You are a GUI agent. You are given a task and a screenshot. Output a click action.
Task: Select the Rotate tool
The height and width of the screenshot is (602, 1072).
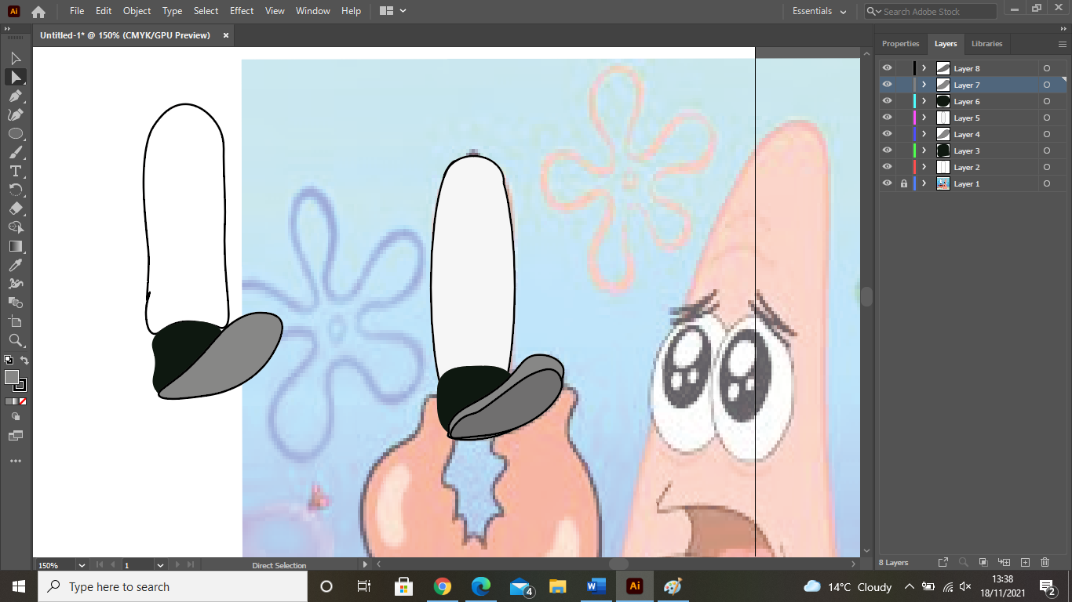tap(16, 190)
